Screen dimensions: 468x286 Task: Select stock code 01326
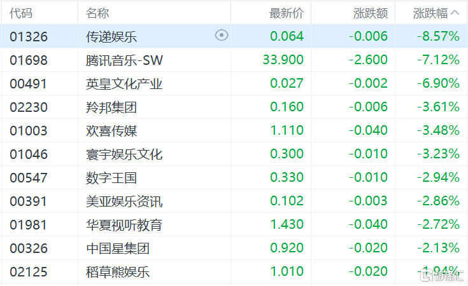click(x=29, y=37)
